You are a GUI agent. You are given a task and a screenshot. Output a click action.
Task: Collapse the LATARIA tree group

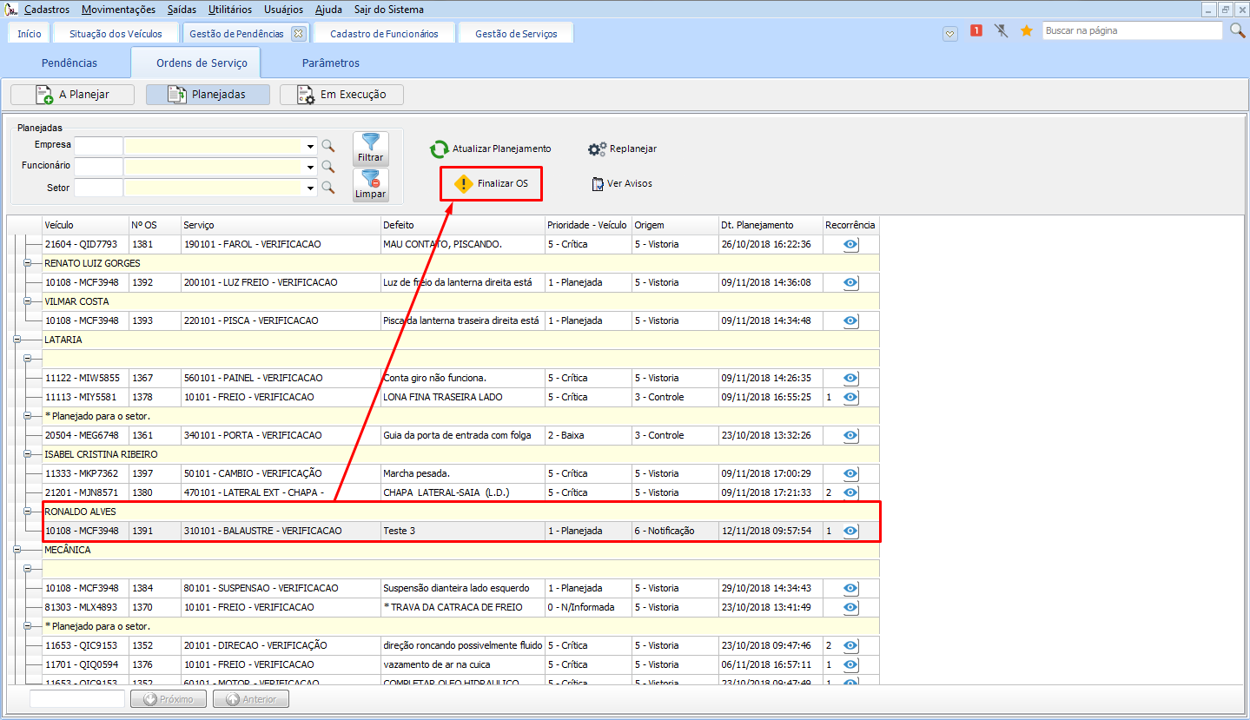pyautogui.click(x=17, y=340)
